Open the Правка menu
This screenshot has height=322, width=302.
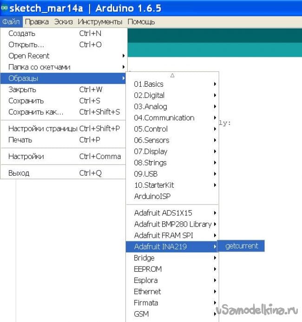(x=37, y=22)
